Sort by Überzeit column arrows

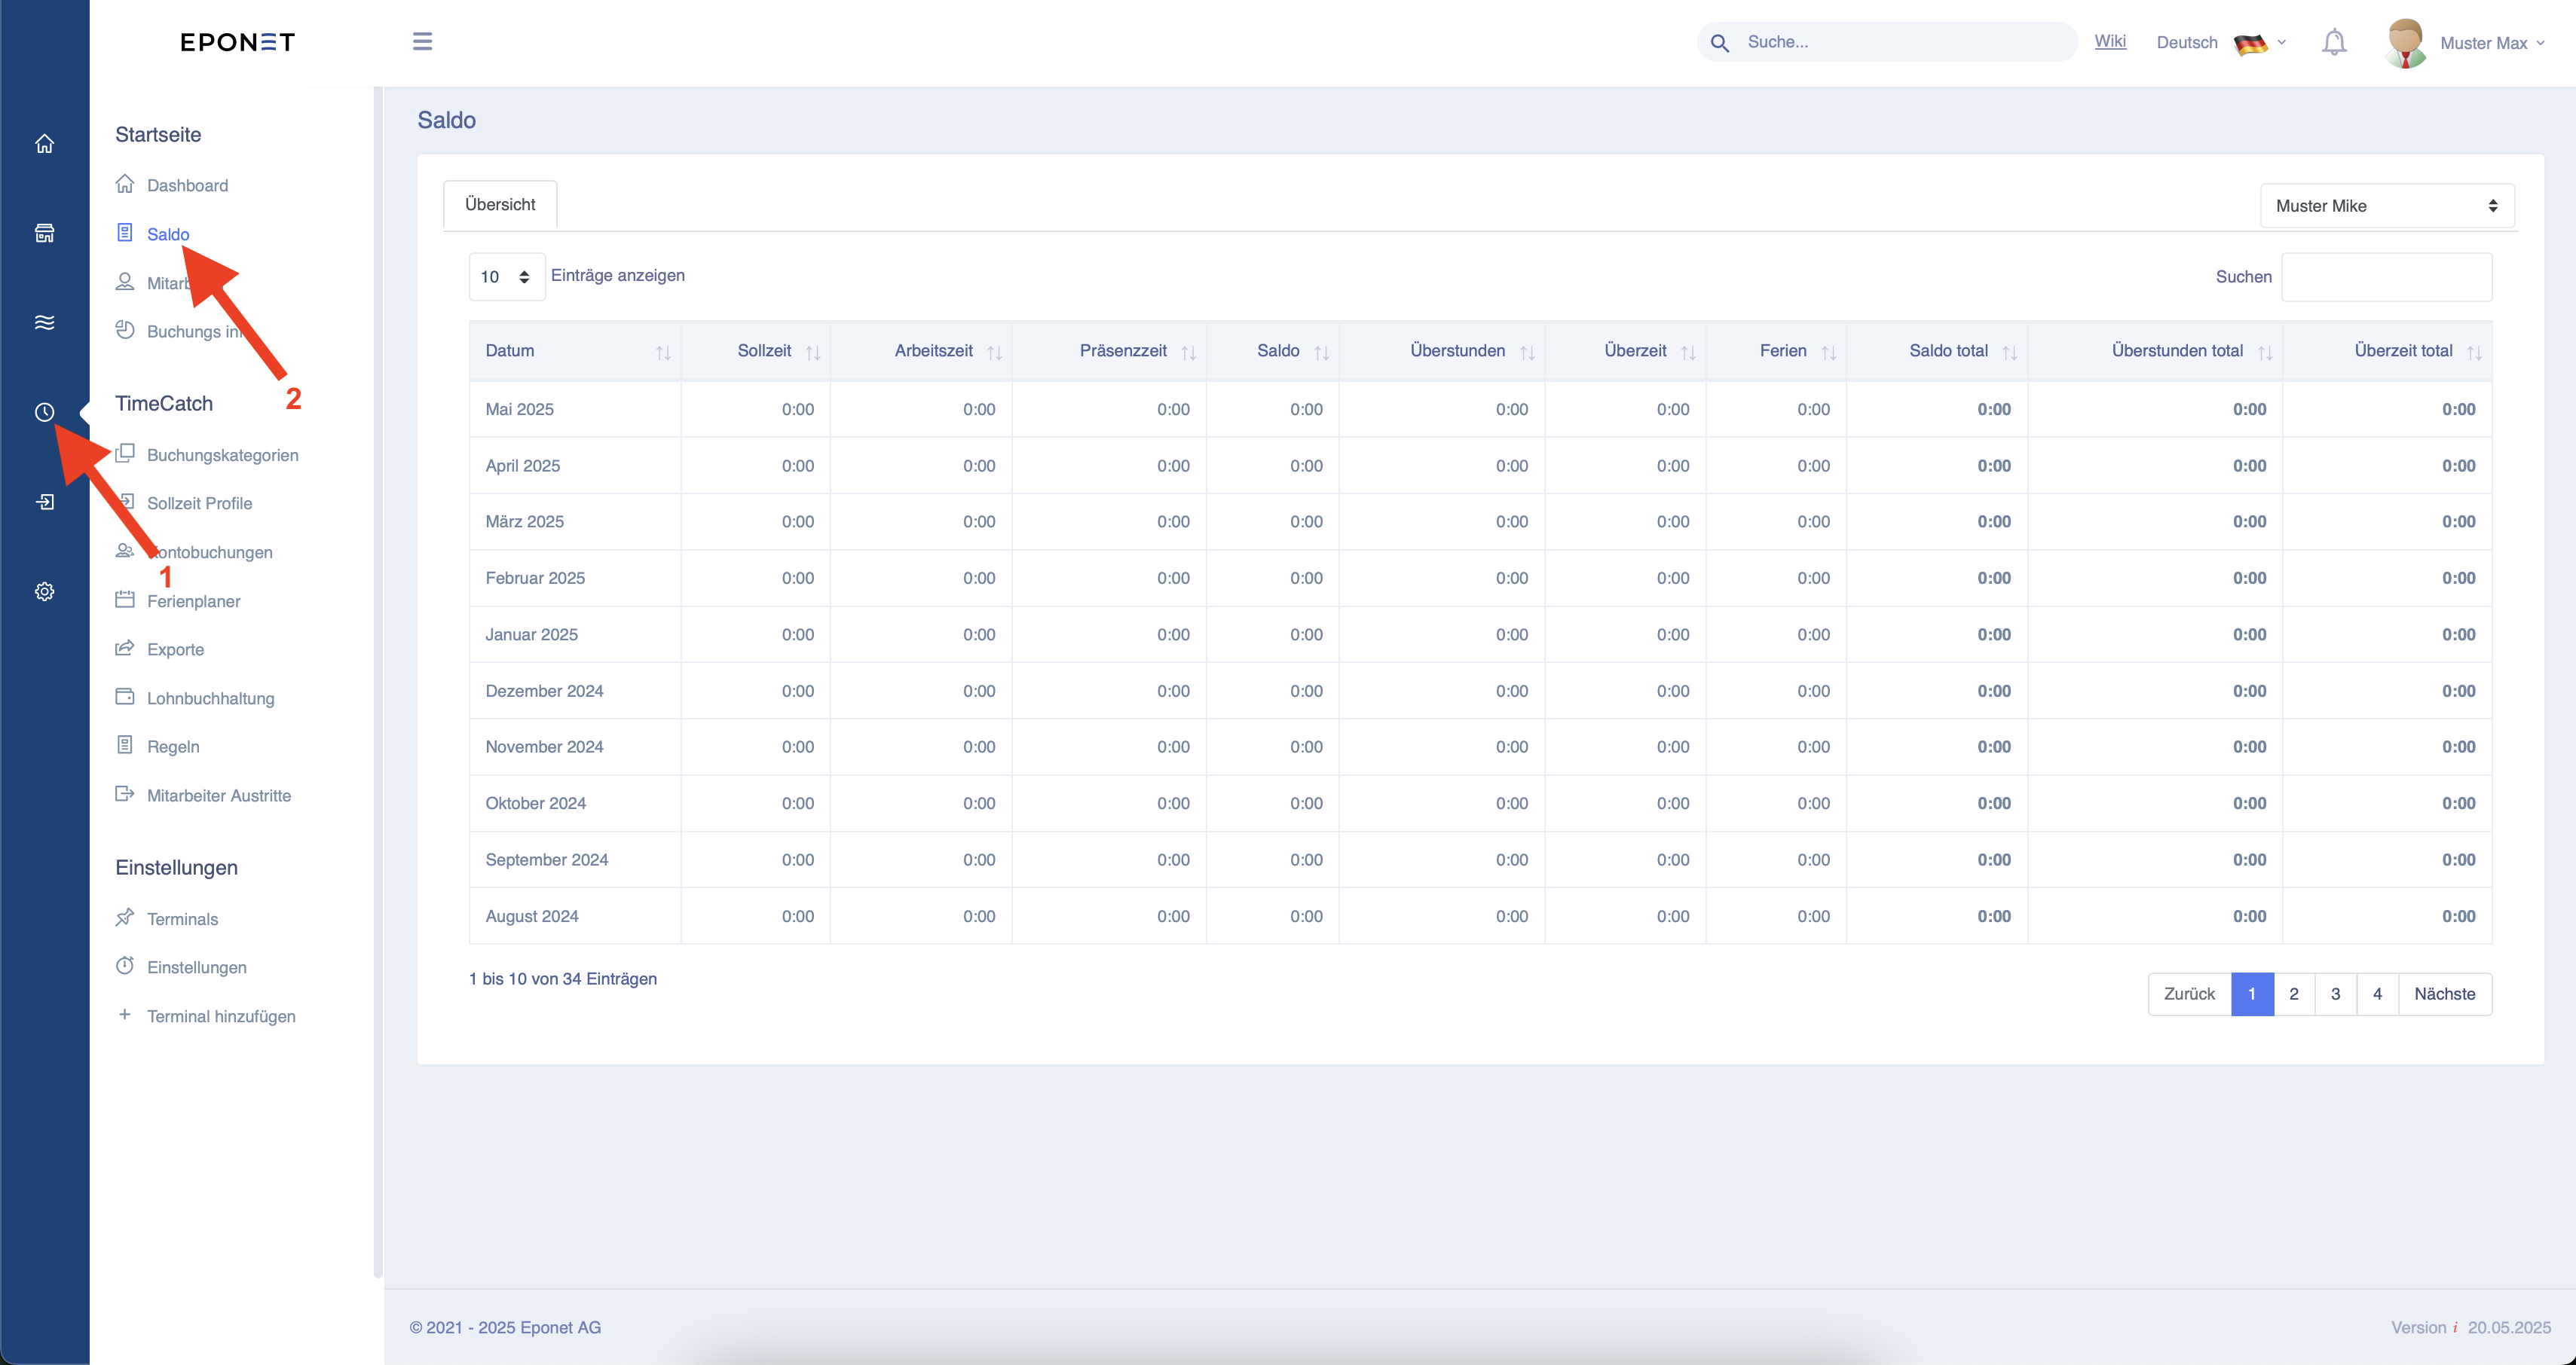[x=1689, y=352]
